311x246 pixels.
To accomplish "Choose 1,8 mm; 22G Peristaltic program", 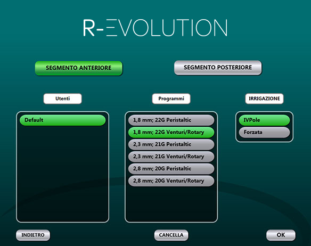I will coord(171,120).
